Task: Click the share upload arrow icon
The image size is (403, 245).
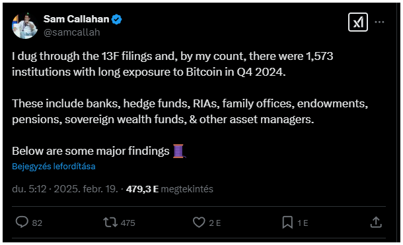Action: (376, 222)
